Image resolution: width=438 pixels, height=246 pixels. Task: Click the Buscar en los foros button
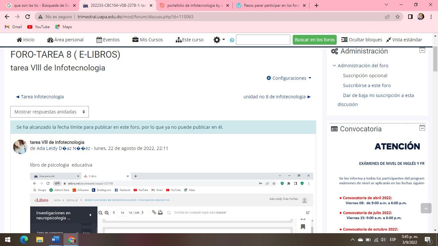315,40
